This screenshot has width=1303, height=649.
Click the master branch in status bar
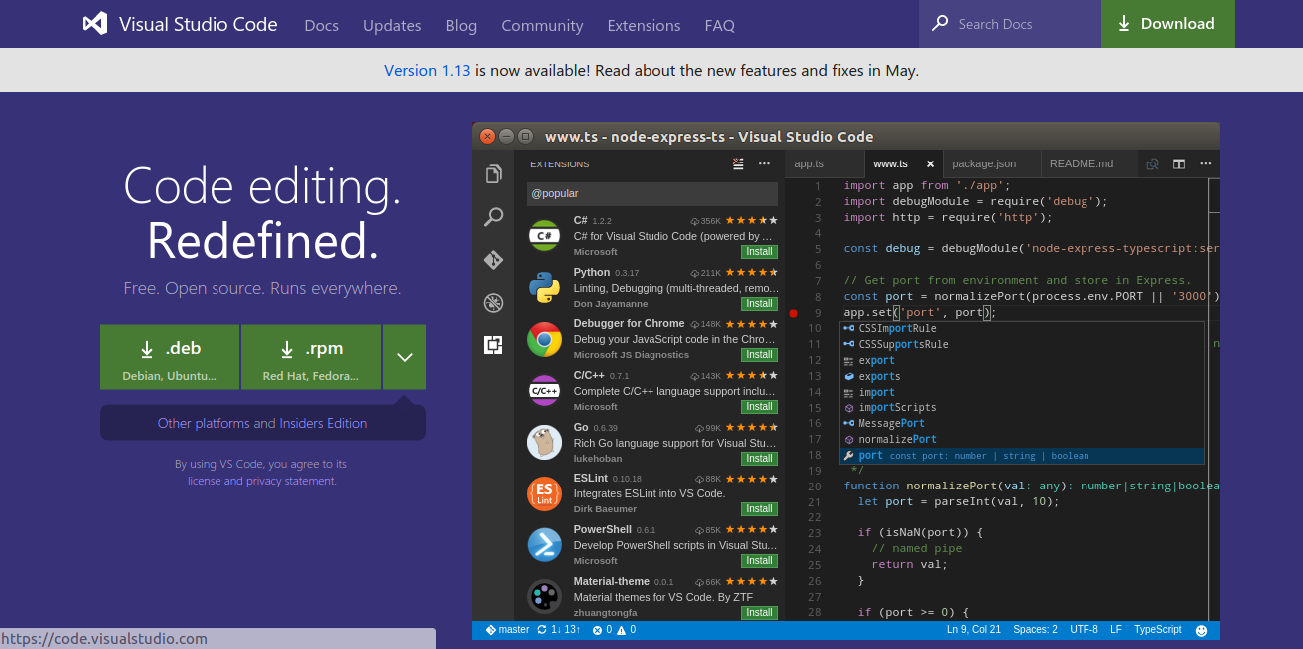coord(507,630)
